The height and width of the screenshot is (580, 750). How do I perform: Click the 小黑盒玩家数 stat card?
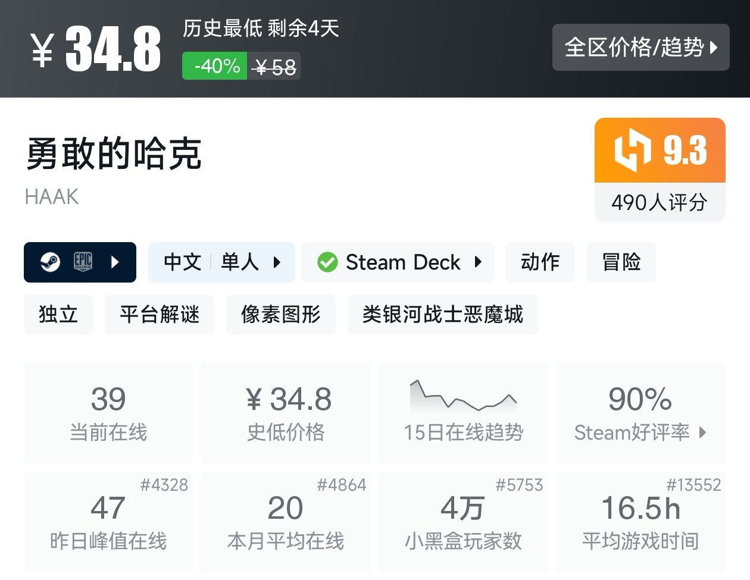(x=463, y=521)
